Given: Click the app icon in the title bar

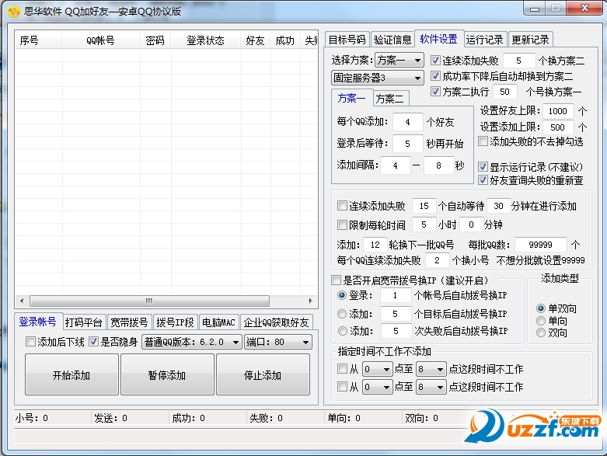Looking at the screenshot, I should coord(13,11).
